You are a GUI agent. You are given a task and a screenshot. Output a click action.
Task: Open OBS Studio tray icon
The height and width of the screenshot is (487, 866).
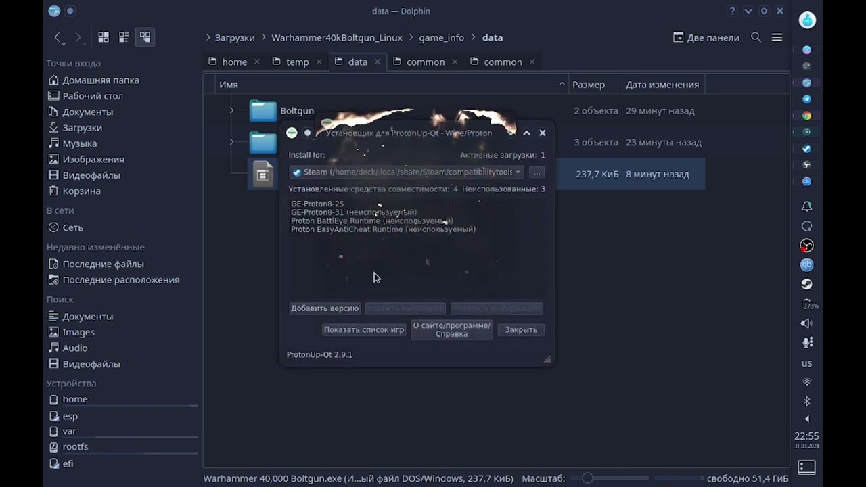coord(806,245)
